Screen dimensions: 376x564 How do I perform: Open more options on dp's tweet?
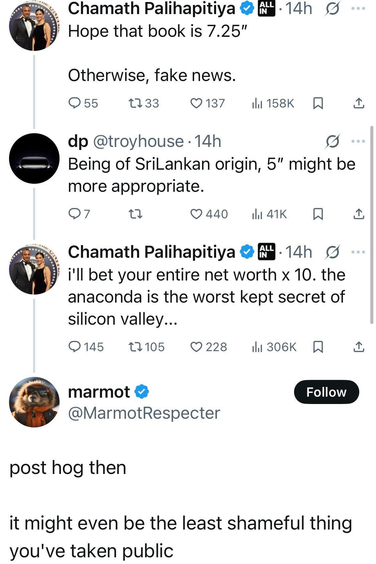click(x=358, y=141)
